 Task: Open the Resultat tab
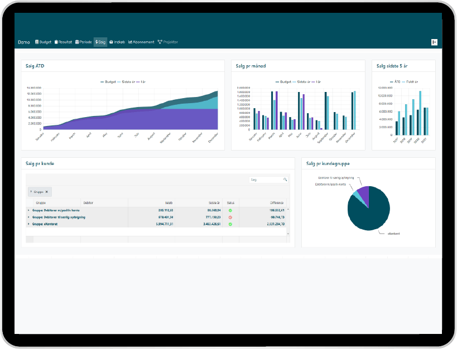[63, 42]
